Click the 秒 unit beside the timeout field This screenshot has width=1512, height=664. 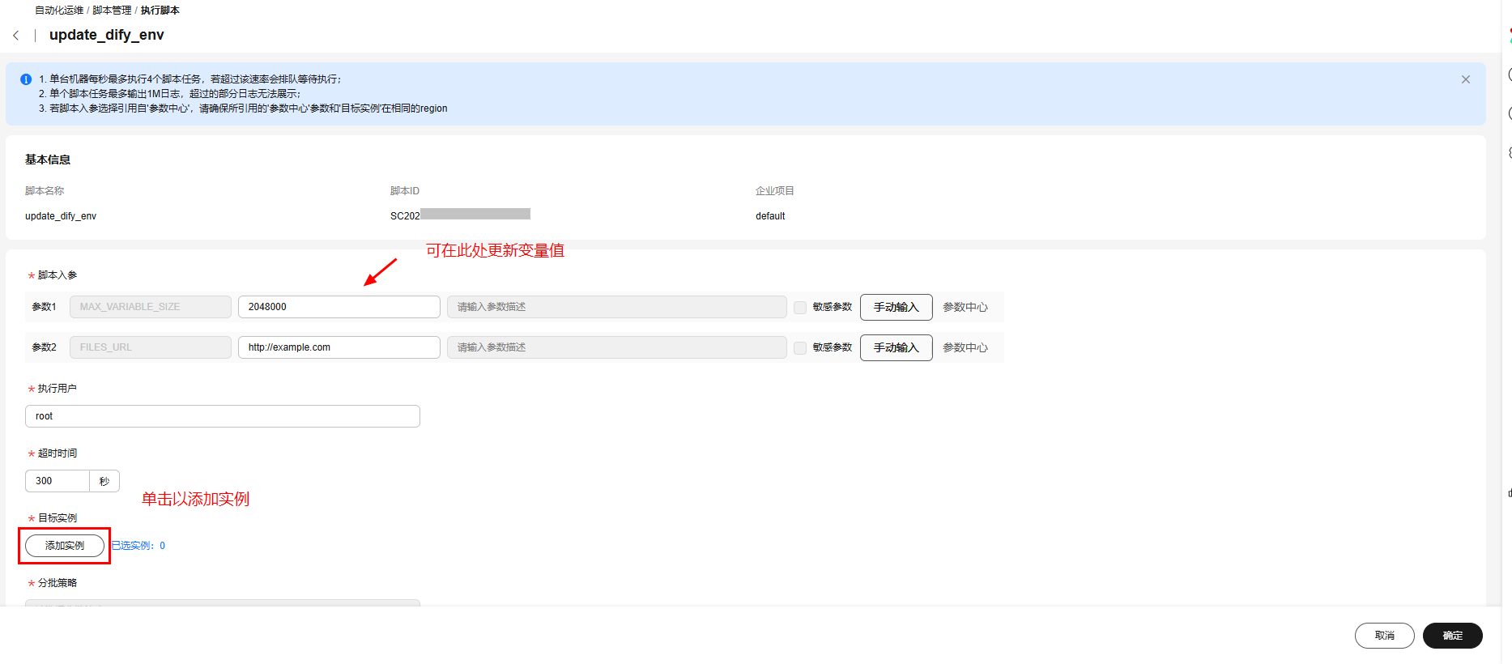[104, 481]
